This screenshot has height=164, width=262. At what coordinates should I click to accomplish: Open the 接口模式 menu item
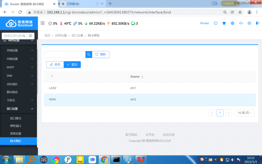(x=18, y=118)
